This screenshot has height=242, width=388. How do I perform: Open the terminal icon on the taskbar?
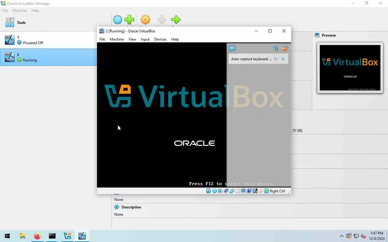(52, 236)
